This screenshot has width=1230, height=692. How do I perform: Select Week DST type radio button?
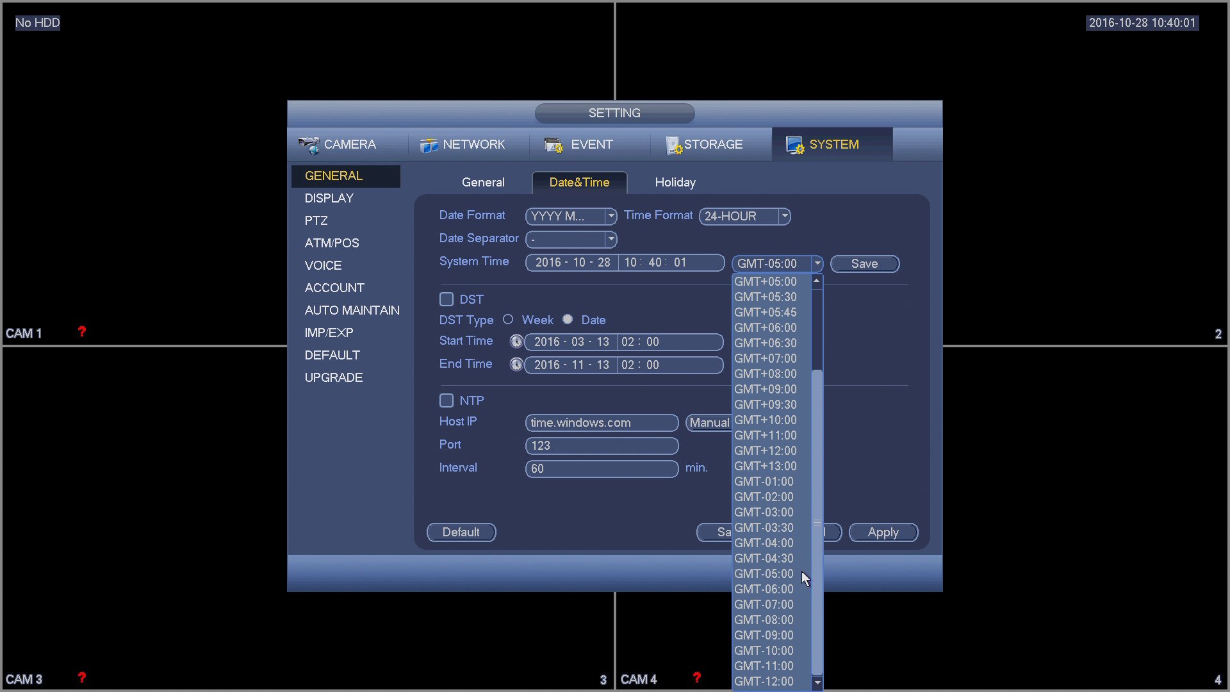click(x=508, y=320)
